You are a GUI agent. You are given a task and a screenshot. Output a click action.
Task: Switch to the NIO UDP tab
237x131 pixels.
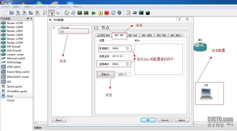click(x=119, y=35)
